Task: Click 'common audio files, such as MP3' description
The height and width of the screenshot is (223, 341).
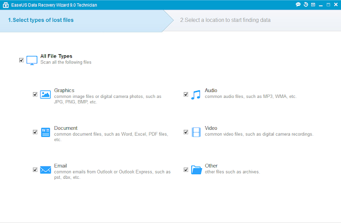Action: click(250, 96)
